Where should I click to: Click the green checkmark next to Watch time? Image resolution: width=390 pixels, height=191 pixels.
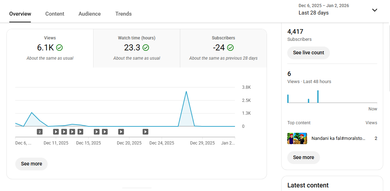[x=146, y=48]
